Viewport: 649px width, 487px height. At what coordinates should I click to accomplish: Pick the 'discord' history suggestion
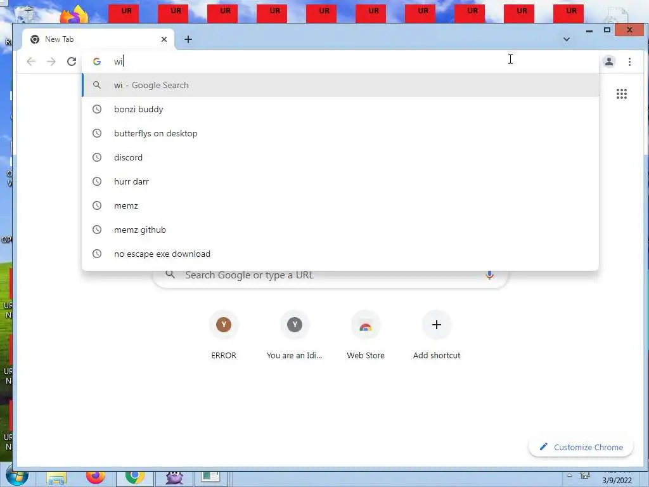click(340, 157)
